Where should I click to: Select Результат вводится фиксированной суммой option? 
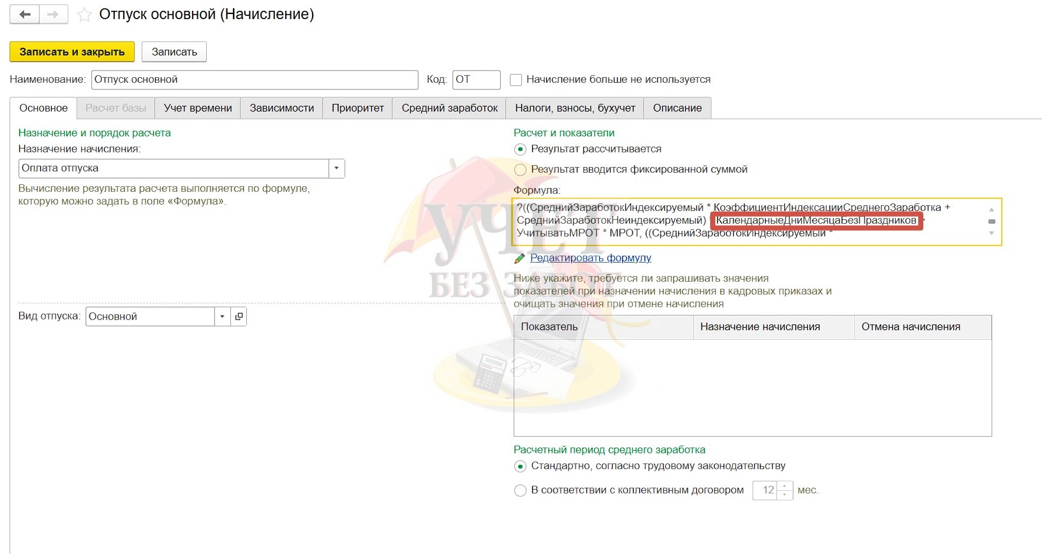pyautogui.click(x=520, y=170)
